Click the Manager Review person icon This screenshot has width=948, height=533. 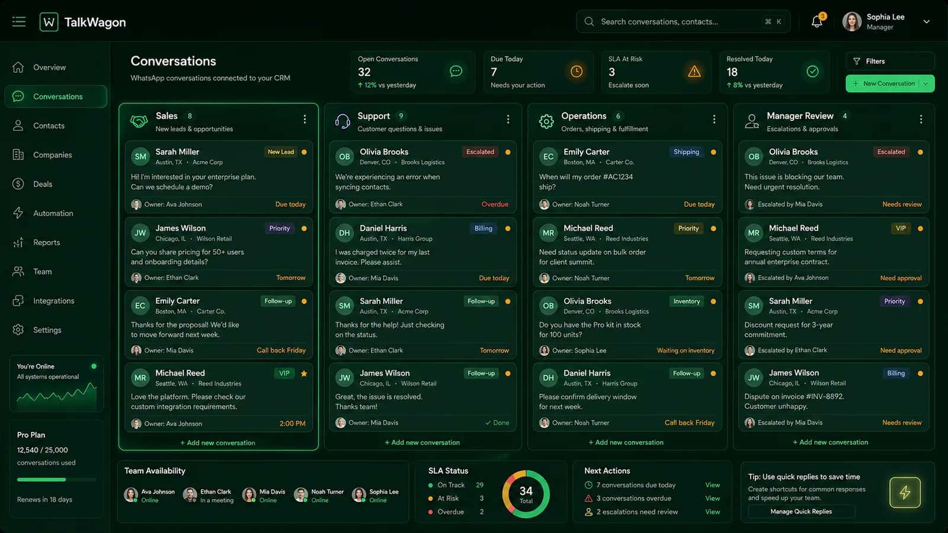coord(752,121)
